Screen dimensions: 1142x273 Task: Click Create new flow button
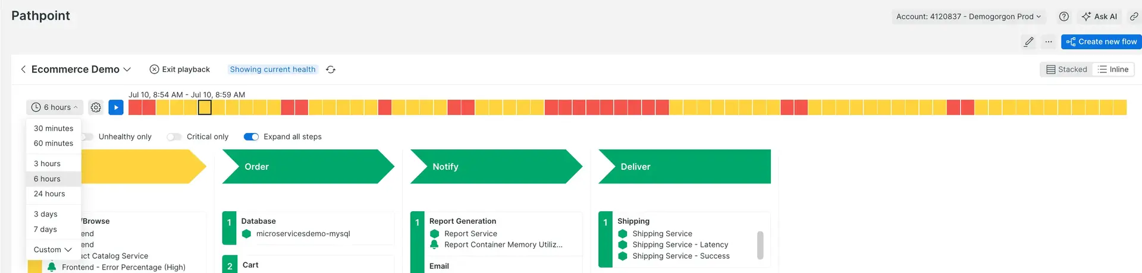coord(1101,42)
